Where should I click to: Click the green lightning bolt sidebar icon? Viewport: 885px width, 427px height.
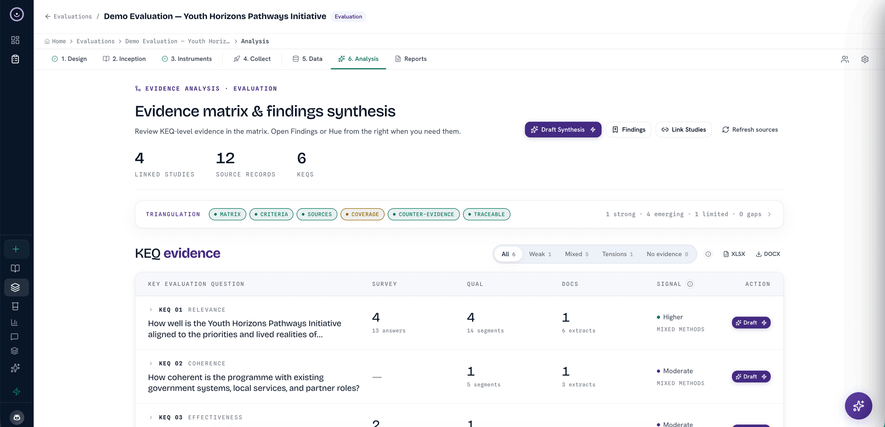(17, 392)
